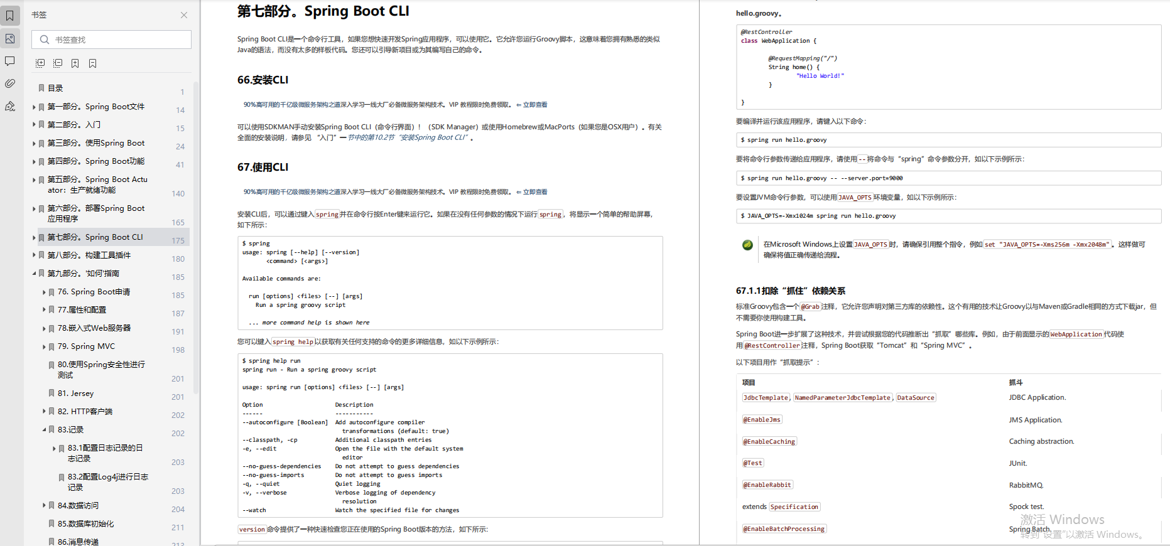This screenshot has height=546, width=1170.
Task: Expand 第五部分. Spring Boot Actuator bookmark
Action: pyautogui.click(x=34, y=180)
